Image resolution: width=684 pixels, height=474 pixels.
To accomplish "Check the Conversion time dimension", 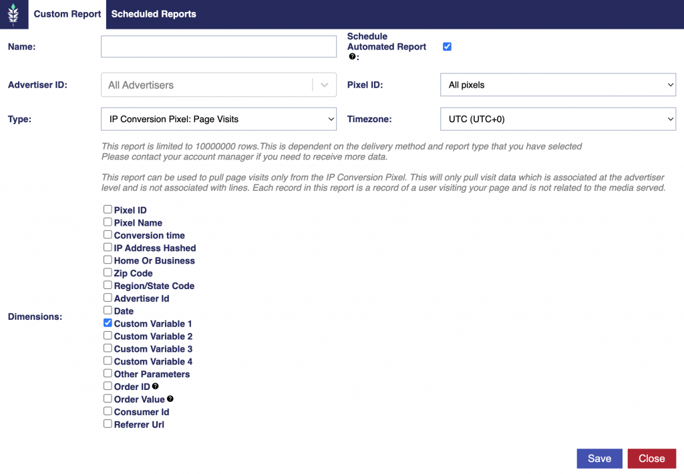I will pyautogui.click(x=108, y=234).
